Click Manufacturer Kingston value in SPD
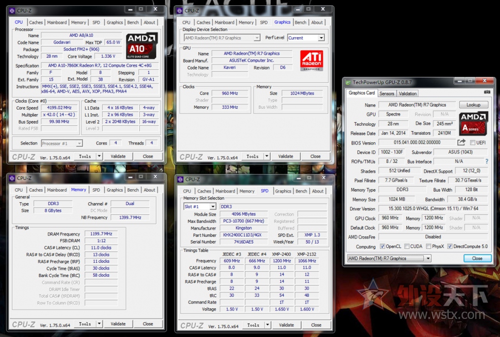 click(x=244, y=228)
